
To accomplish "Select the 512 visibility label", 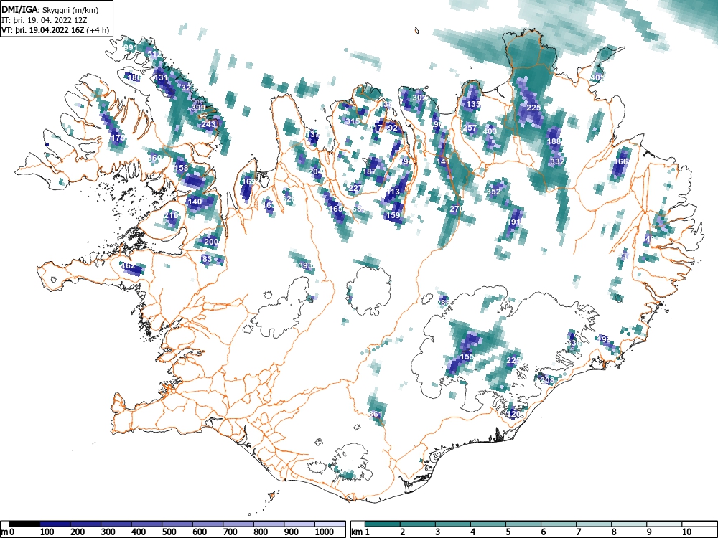I will (x=154, y=54).
